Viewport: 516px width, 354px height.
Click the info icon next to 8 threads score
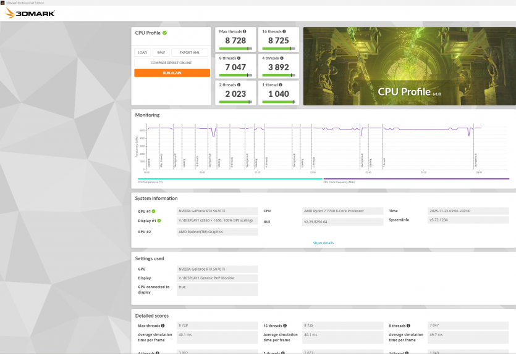click(x=239, y=58)
